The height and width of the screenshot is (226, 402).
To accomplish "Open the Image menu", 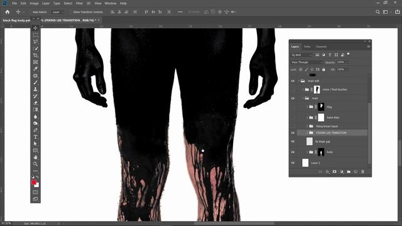I will [34, 3].
